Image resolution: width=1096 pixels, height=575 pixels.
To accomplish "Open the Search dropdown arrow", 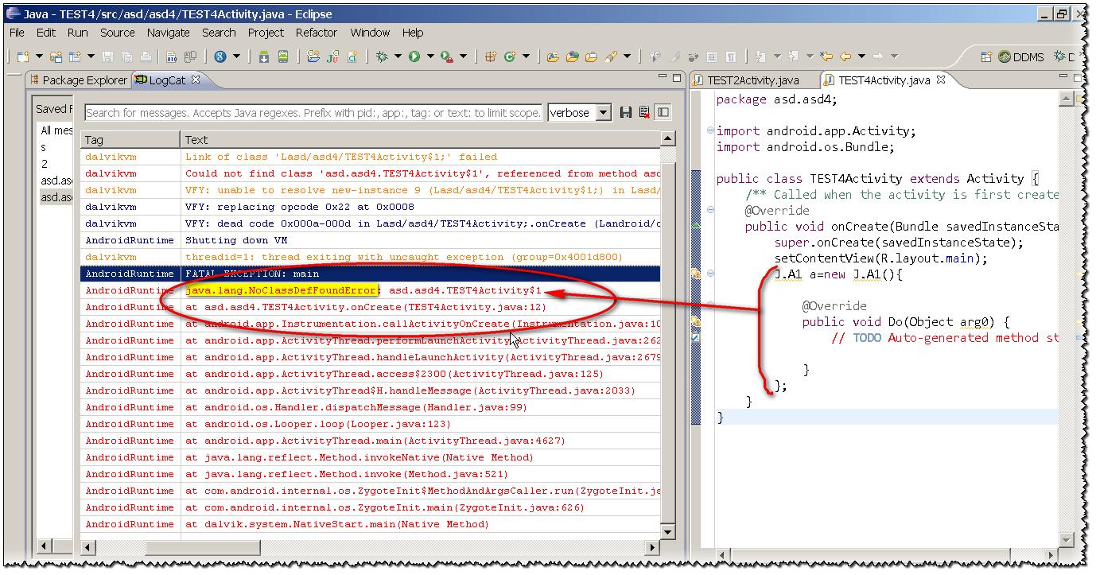I will pyautogui.click(x=628, y=56).
